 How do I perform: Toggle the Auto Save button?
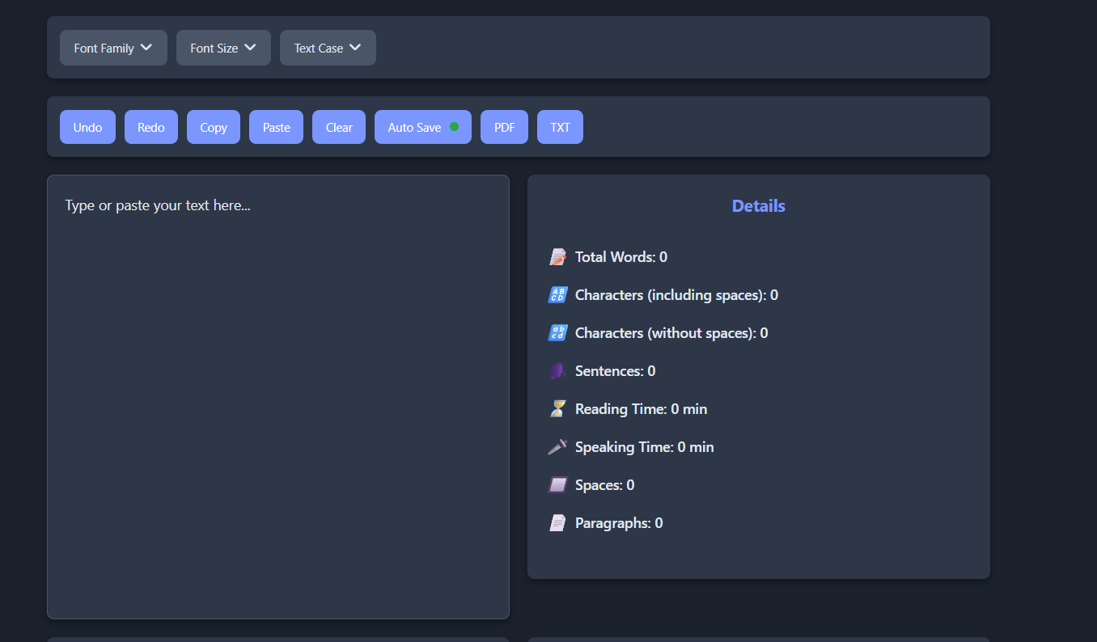coord(414,127)
